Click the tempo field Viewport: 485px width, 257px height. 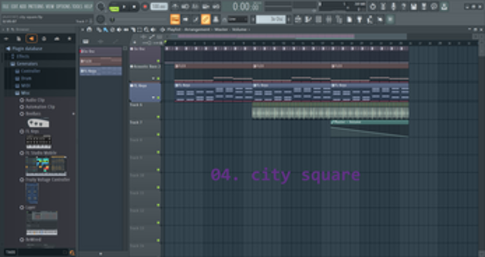click(x=159, y=7)
